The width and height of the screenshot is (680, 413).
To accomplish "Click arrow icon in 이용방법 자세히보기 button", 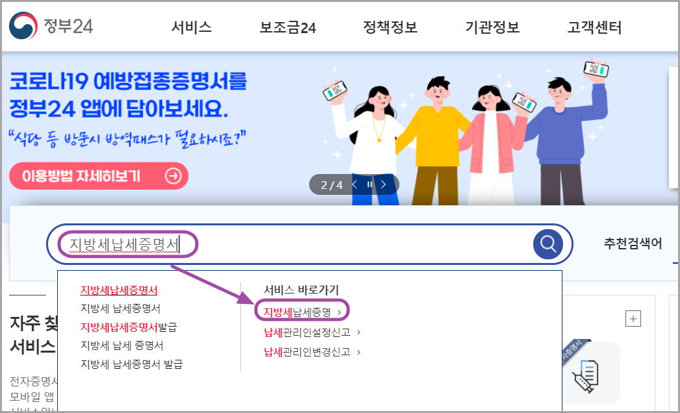I will tap(173, 176).
